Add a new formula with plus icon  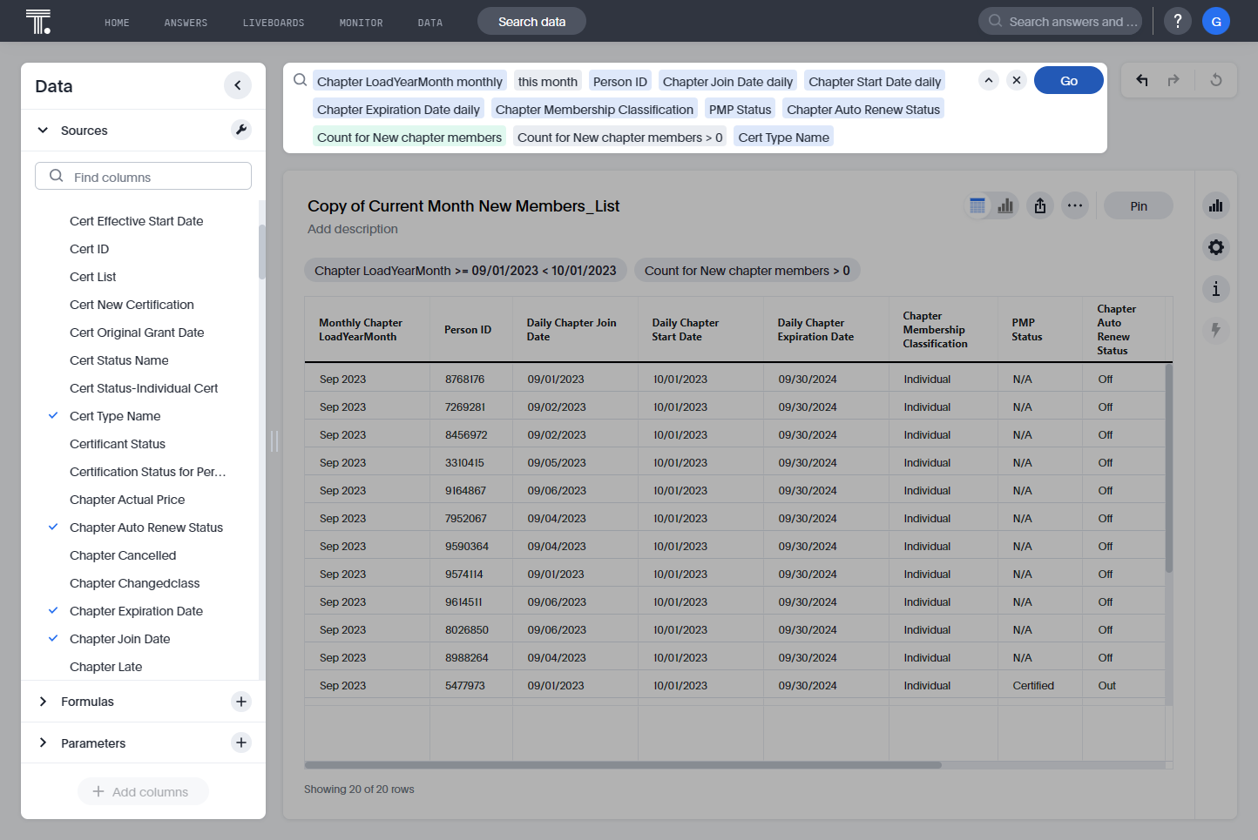click(x=241, y=702)
